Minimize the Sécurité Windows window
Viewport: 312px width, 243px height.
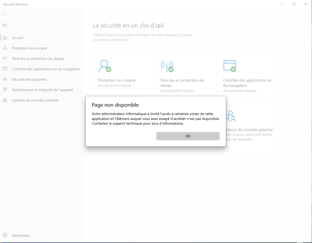pos(282,4)
